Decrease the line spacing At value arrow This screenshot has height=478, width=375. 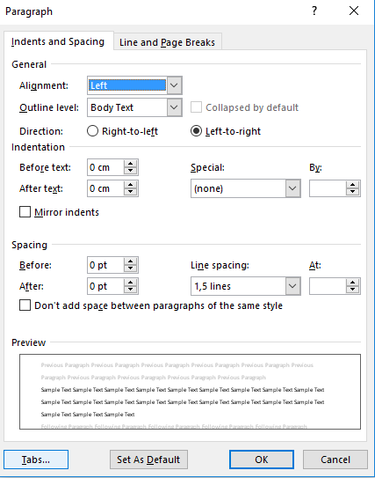click(353, 290)
